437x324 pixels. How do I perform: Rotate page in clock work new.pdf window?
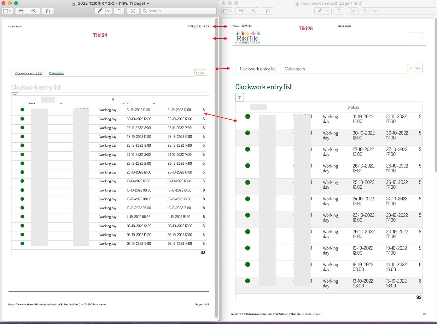(x=339, y=11)
